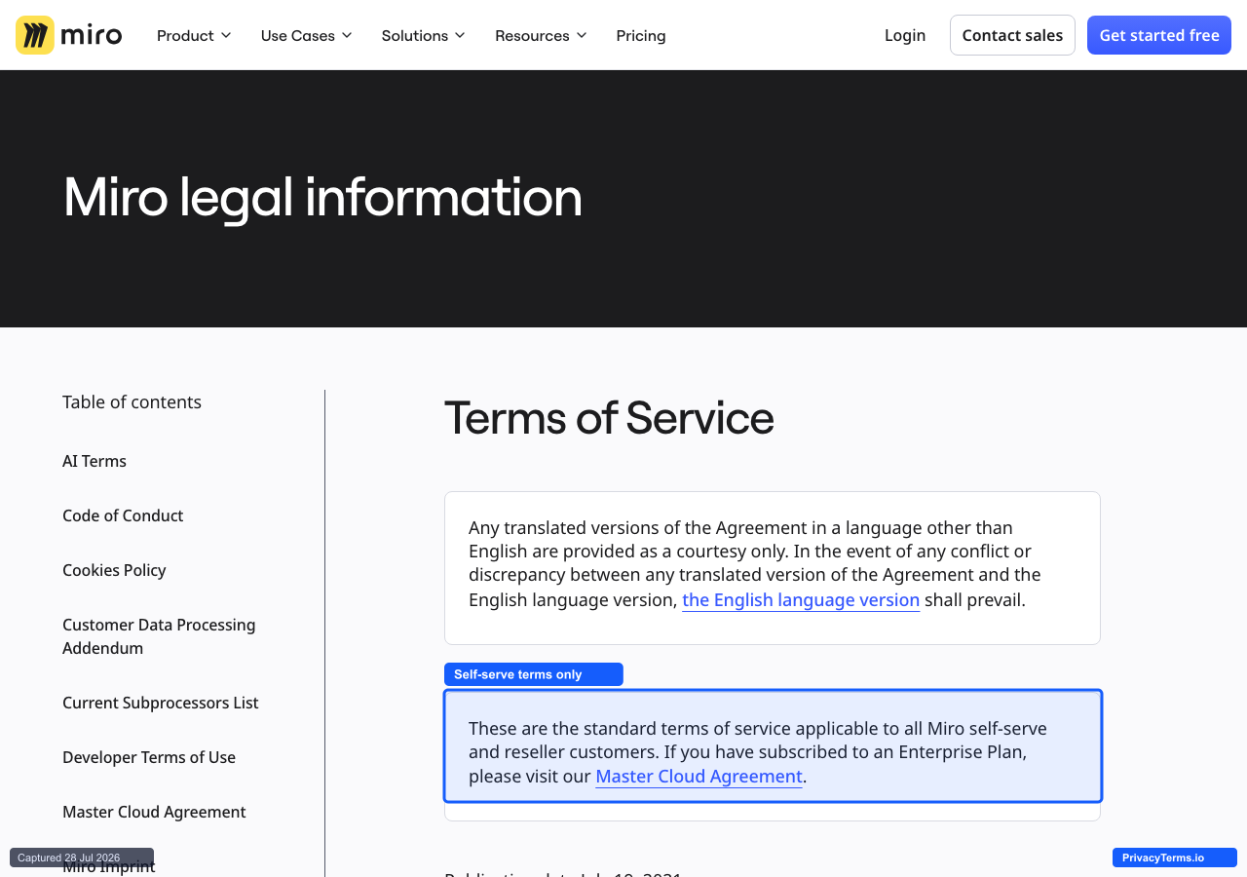Image resolution: width=1247 pixels, height=877 pixels.
Task: Open the Use Cases menu
Action: 306,35
